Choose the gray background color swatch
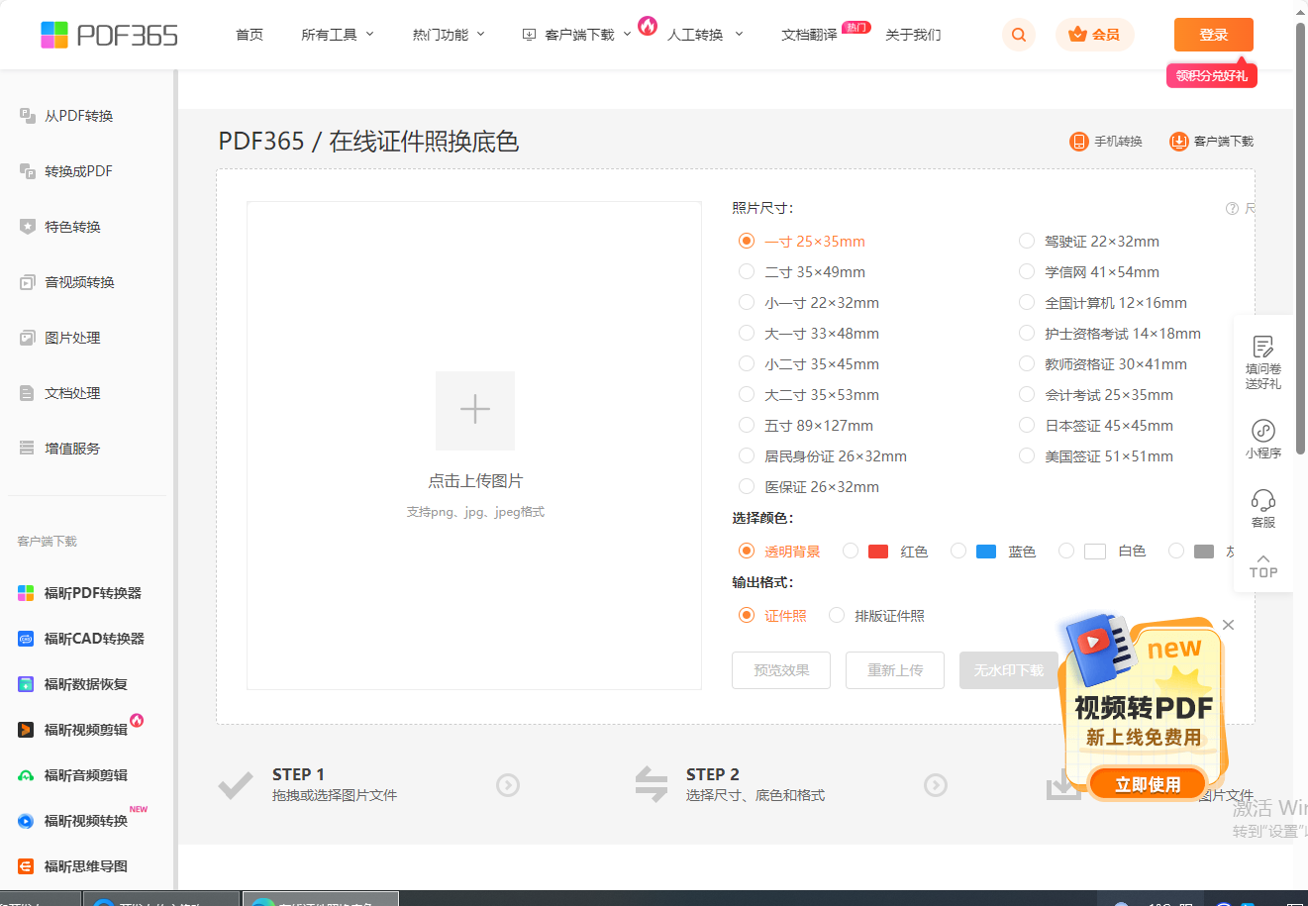This screenshot has width=1308, height=906. (1204, 552)
